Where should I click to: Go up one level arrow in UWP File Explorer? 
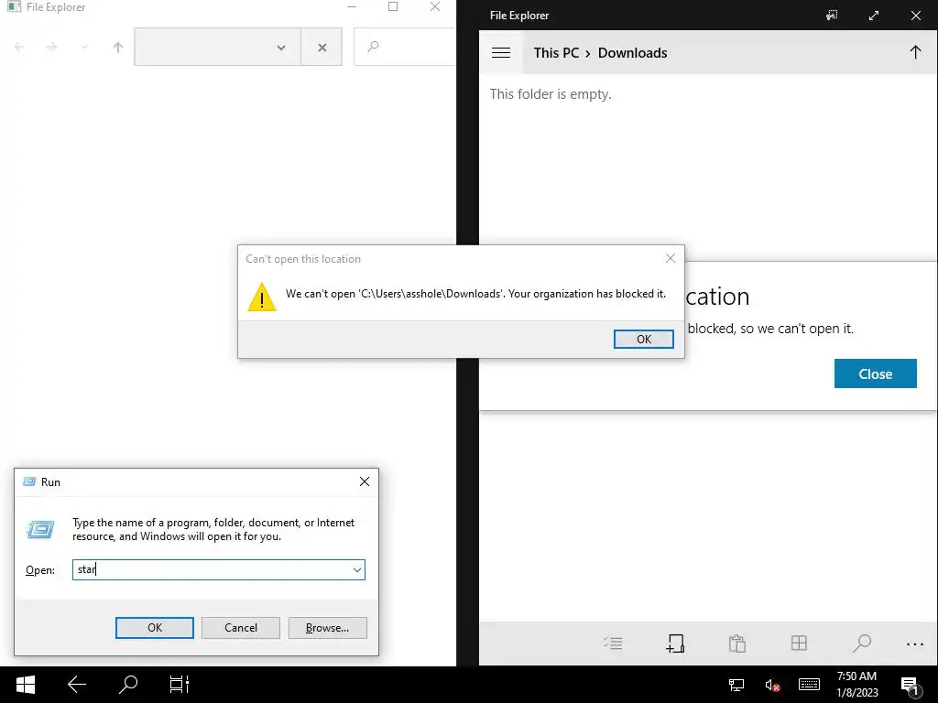915,52
